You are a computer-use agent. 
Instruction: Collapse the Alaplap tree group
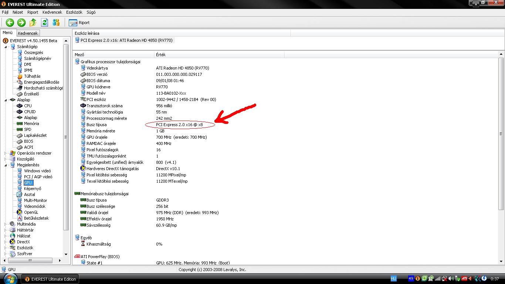point(6,100)
